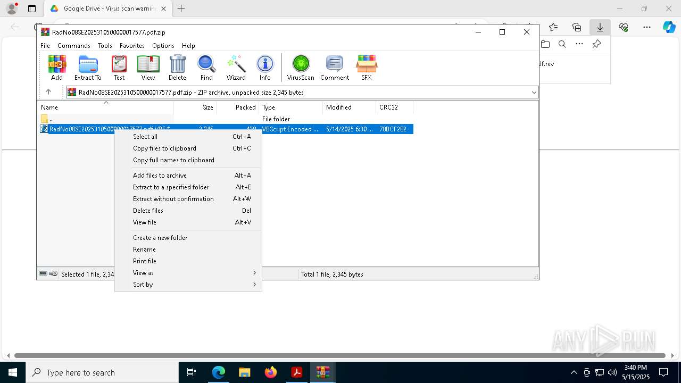
Task: Choose Add files to archive
Action: (x=188, y=176)
